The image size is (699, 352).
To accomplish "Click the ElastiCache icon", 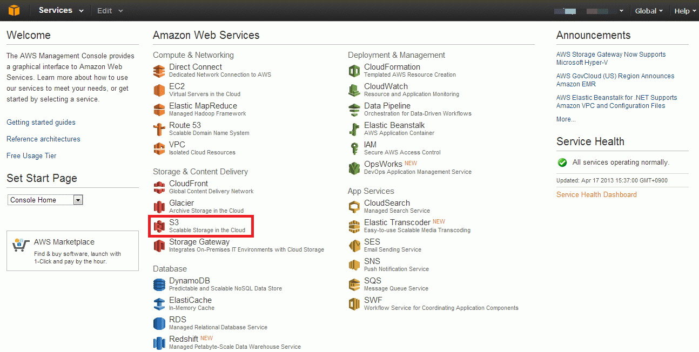I will click(159, 304).
